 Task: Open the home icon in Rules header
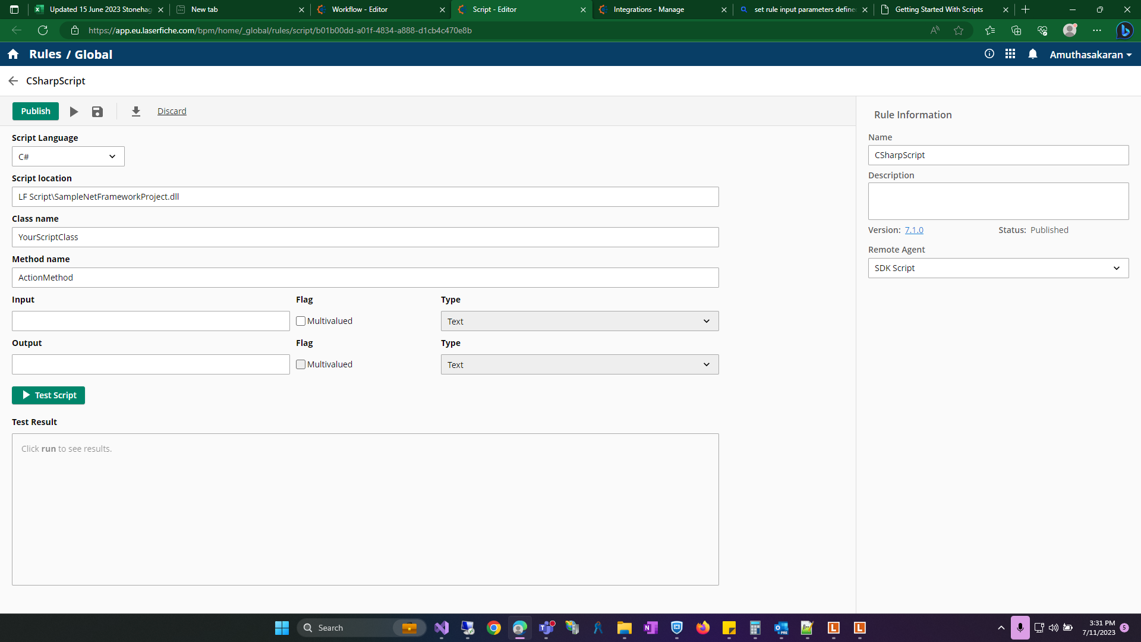coord(13,54)
